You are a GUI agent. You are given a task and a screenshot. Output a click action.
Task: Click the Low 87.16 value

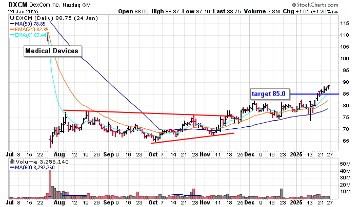(x=196, y=11)
